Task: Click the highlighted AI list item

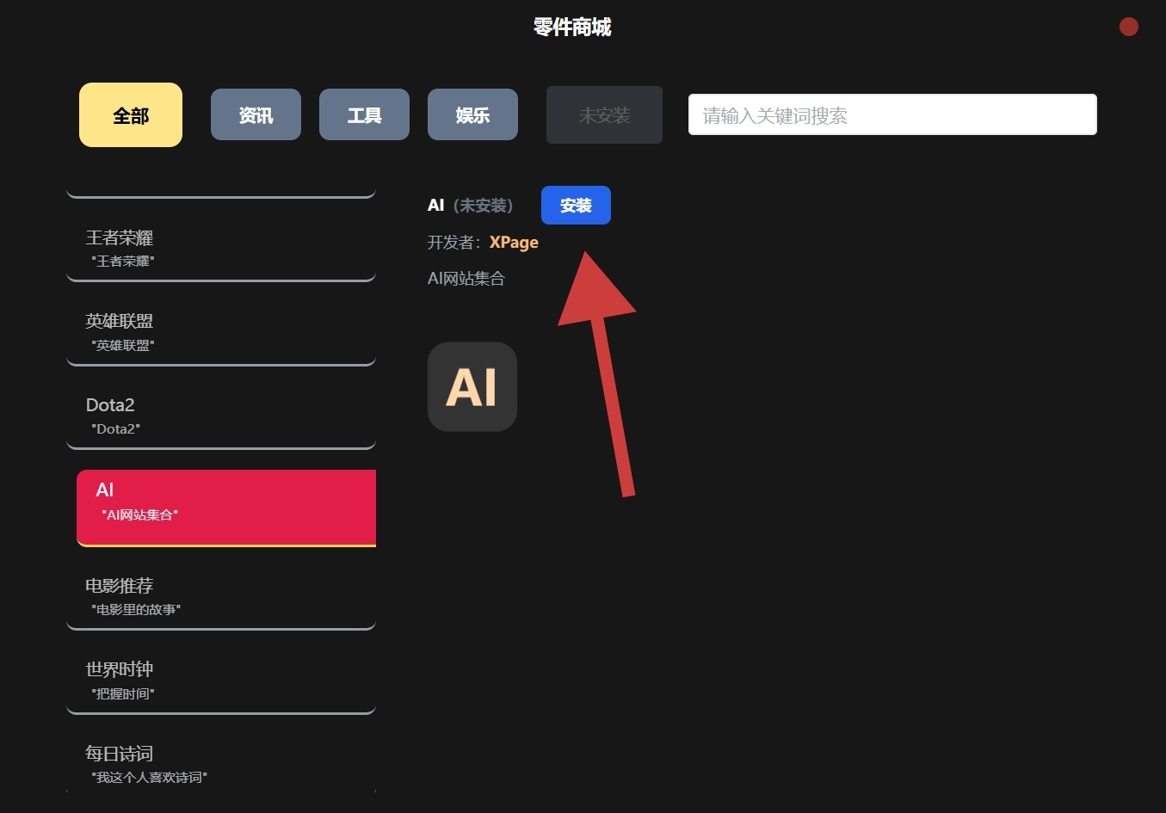Action: pyautogui.click(x=226, y=508)
